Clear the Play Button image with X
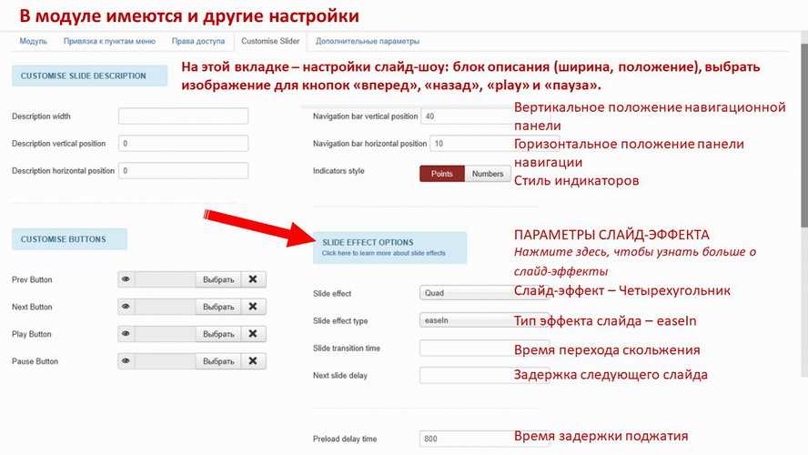Image resolution: width=808 pixels, height=455 pixels. click(x=254, y=334)
